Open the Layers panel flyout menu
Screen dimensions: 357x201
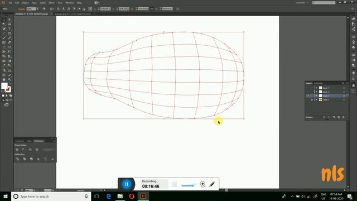tap(347, 83)
